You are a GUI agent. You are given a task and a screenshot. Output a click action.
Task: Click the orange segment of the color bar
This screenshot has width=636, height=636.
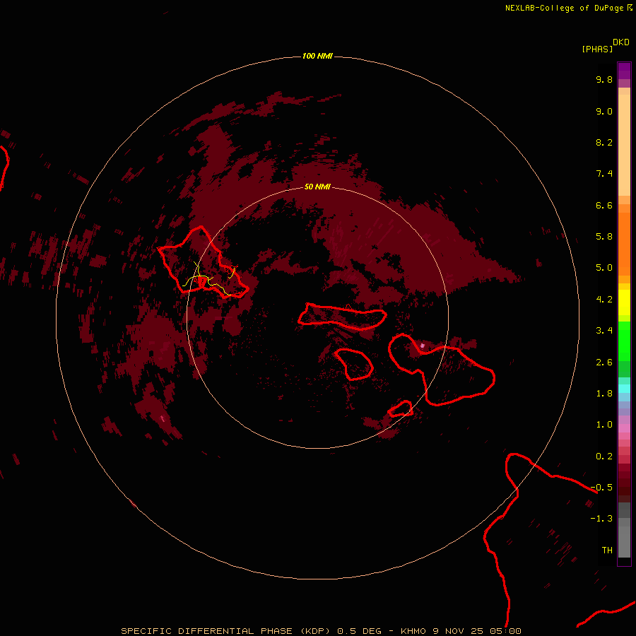click(x=624, y=243)
